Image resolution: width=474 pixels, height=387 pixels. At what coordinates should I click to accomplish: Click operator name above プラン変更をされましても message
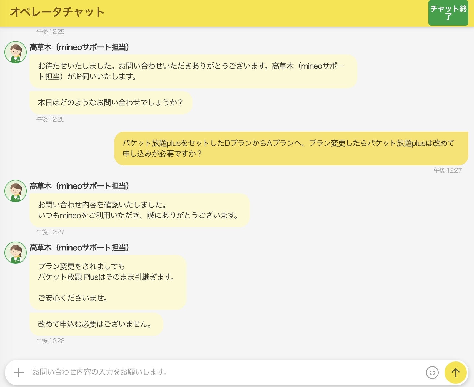pyautogui.click(x=79, y=248)
